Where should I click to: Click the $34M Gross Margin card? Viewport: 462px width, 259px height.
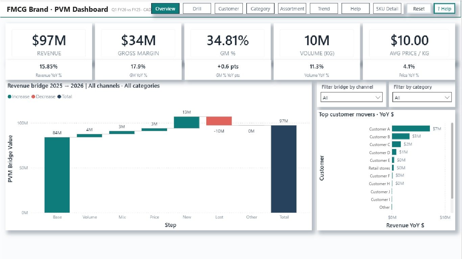coord(138,43)
